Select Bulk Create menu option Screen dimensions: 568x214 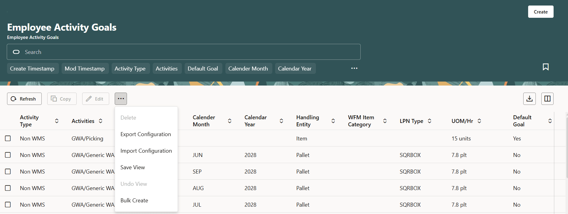pyautogui.click(x=134, y=201)
